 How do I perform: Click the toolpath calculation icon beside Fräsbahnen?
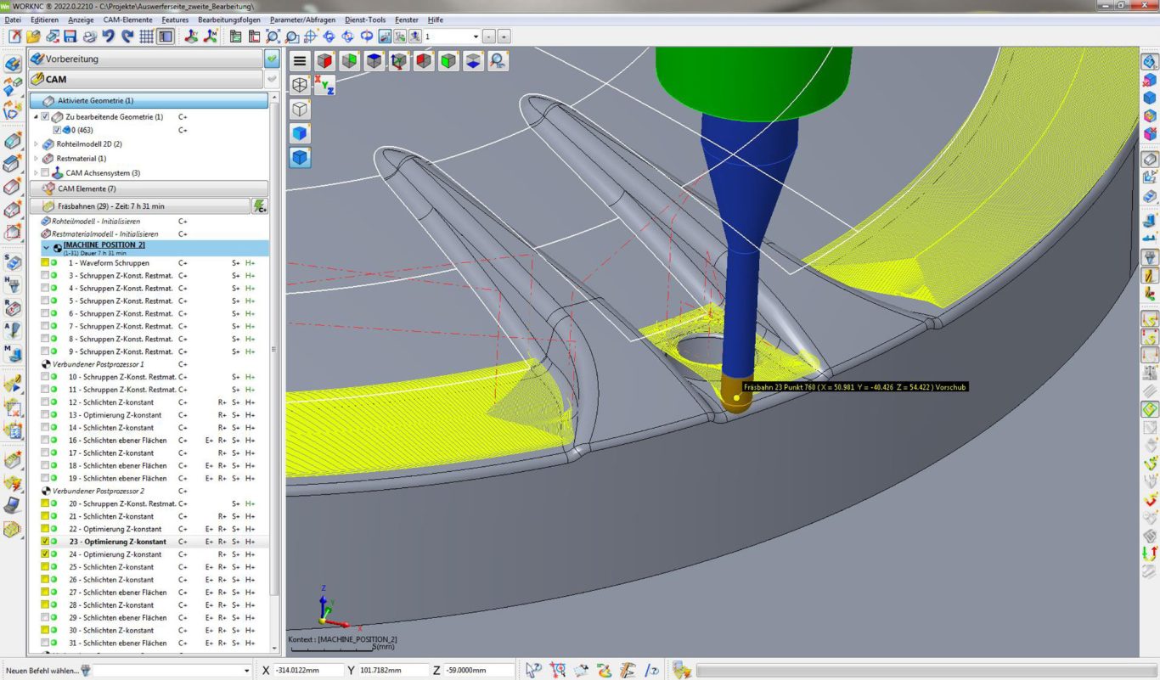coord(260,206)
